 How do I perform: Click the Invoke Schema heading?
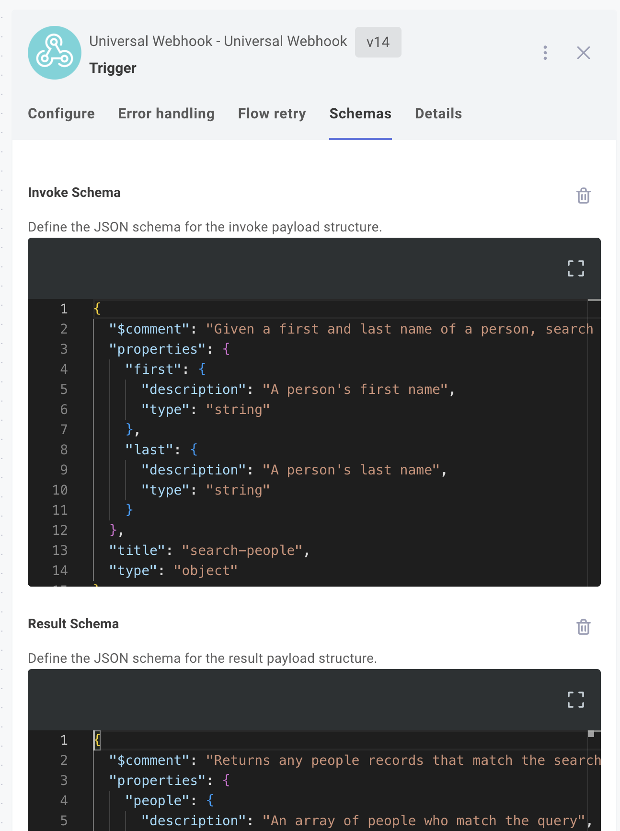pyautogui.click(x=74, y=193)
